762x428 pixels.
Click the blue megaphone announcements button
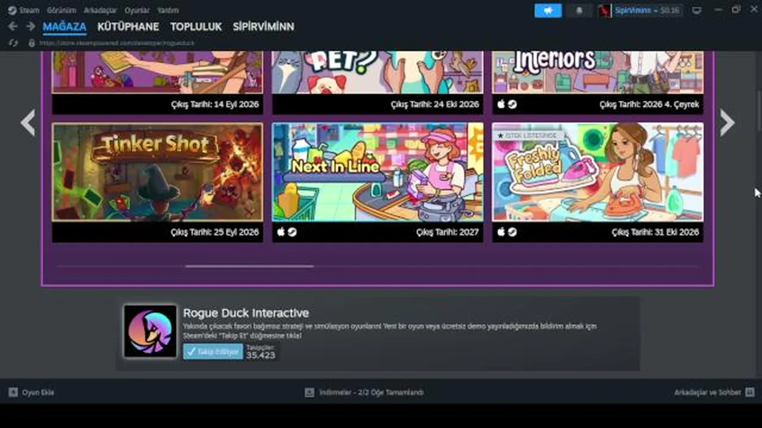click(x=548, y=10)
